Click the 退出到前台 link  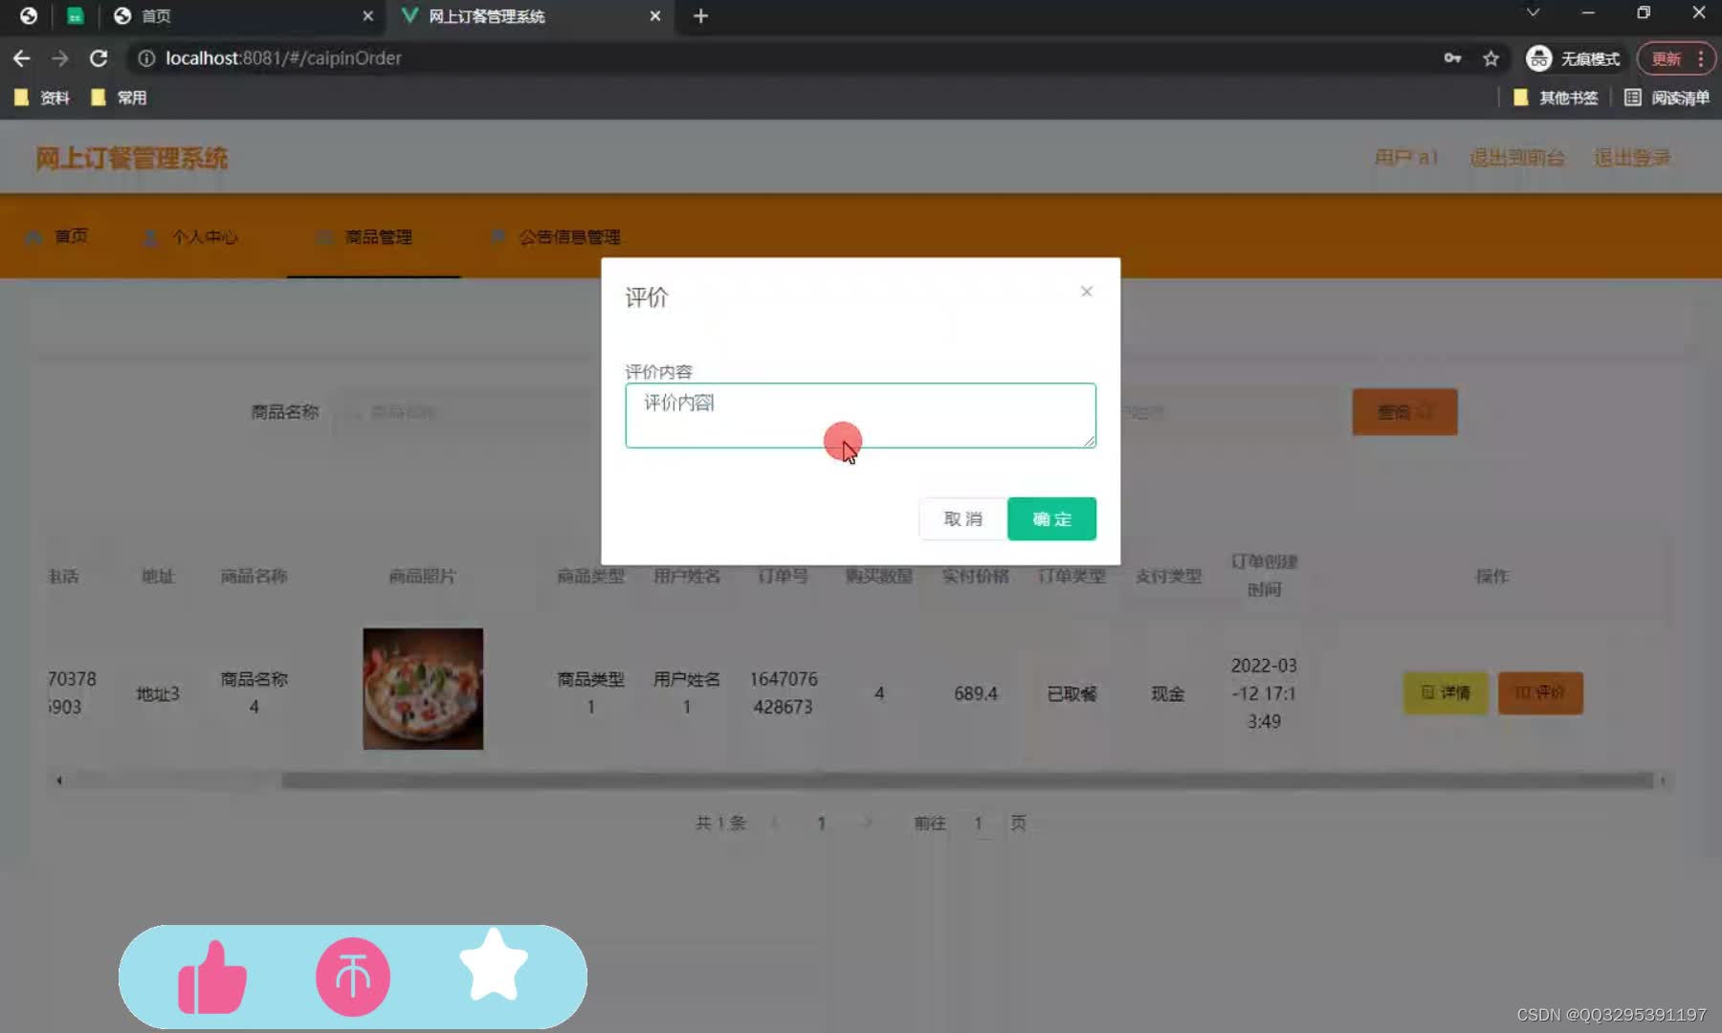pos(1517,158)
